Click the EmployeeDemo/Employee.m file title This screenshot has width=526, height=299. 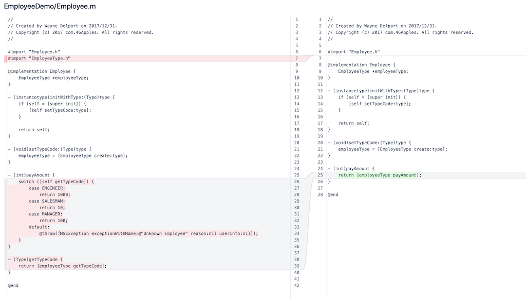coord(50,7)
